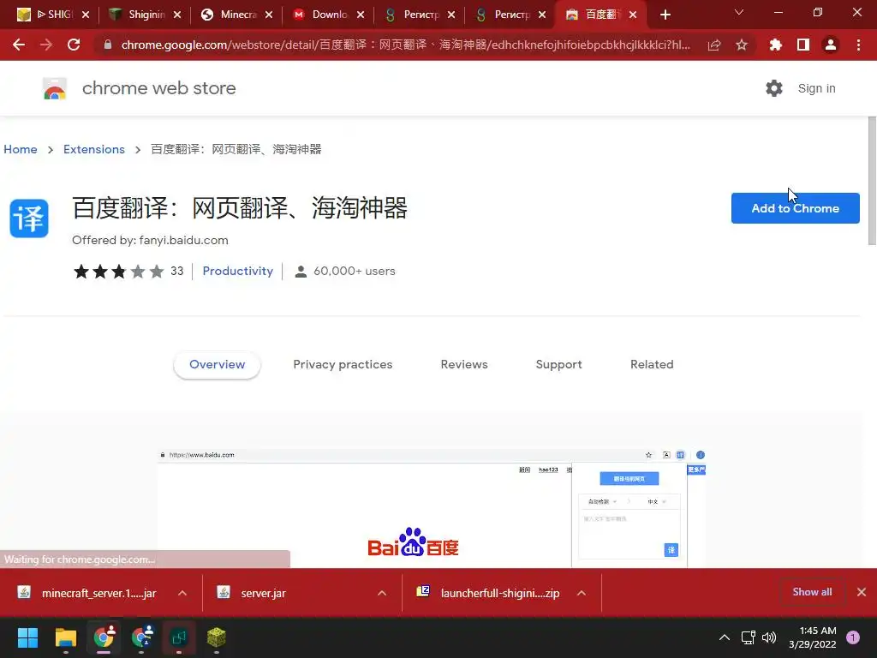The image size is (877, 658).
Task: Expand options for minecraft_server jar download
Action: tap(182, 593)
